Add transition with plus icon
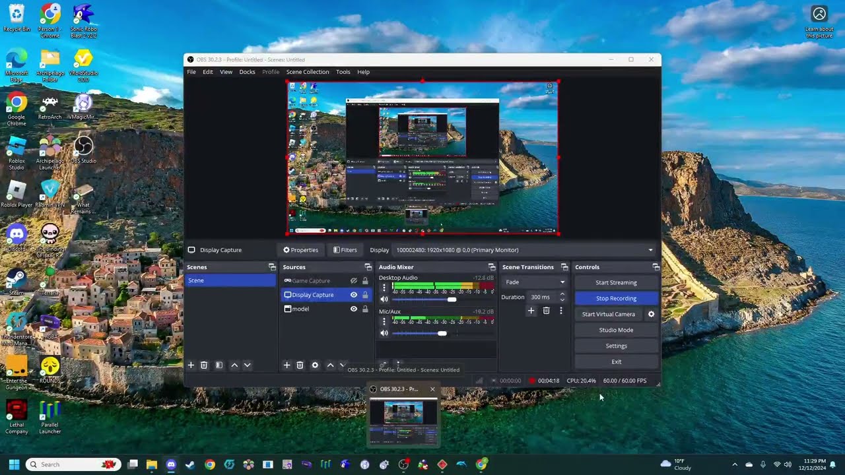845x475 pixels. (531, 310)
